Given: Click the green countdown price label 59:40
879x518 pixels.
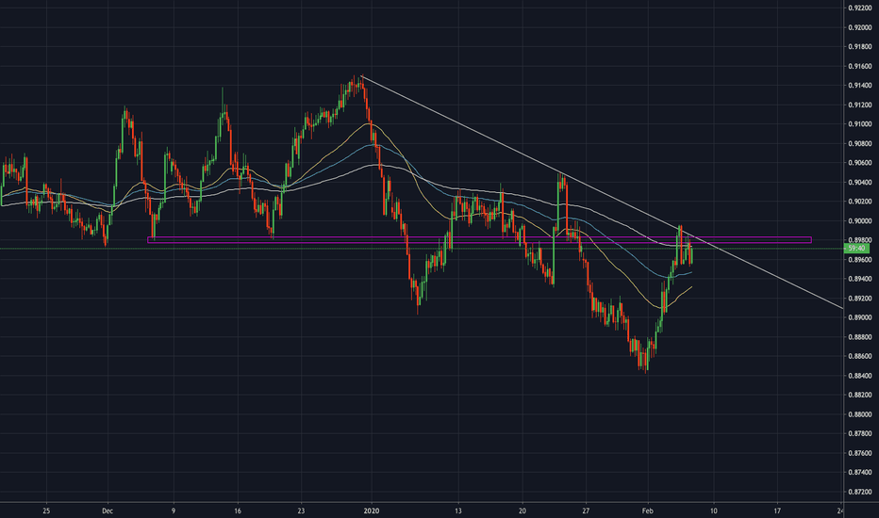Looking at the screenshot, I should (856, 248).
